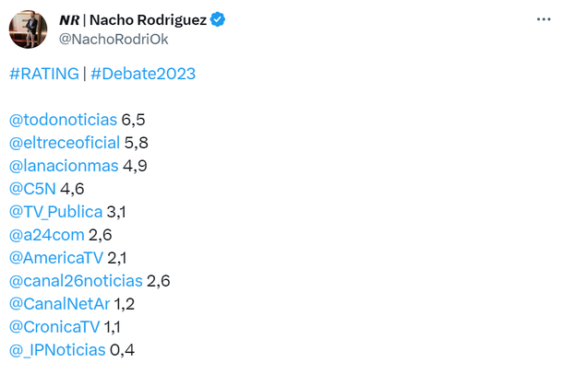
Task: Open the @TV_Publica mention
Action: pyautogui.click(x=55, y=212)
